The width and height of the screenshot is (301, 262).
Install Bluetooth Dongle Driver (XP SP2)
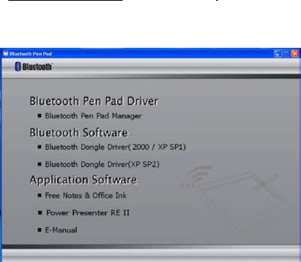[x=102, y=165]
